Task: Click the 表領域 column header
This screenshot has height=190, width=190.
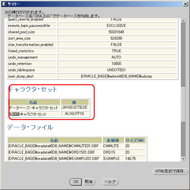Action: point(113,140)
